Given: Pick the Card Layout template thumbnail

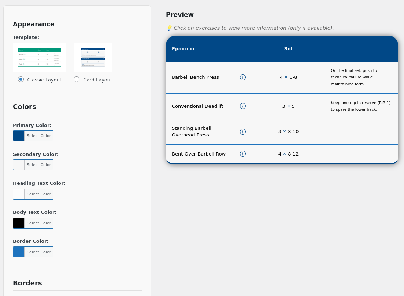Looking at the screenshot, I should 93,57.
